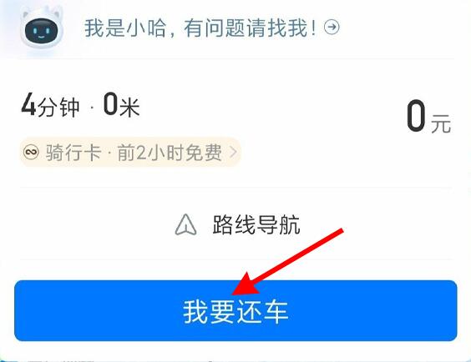Click the red annotation arrow head
Viewport: 471px width, 362px height.
click(x=245, y=285)
